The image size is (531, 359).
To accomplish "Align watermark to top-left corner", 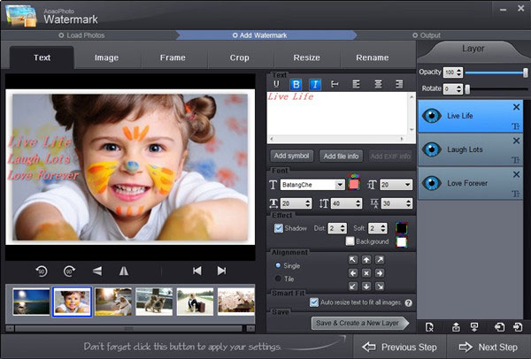I will tap(353, 260).
